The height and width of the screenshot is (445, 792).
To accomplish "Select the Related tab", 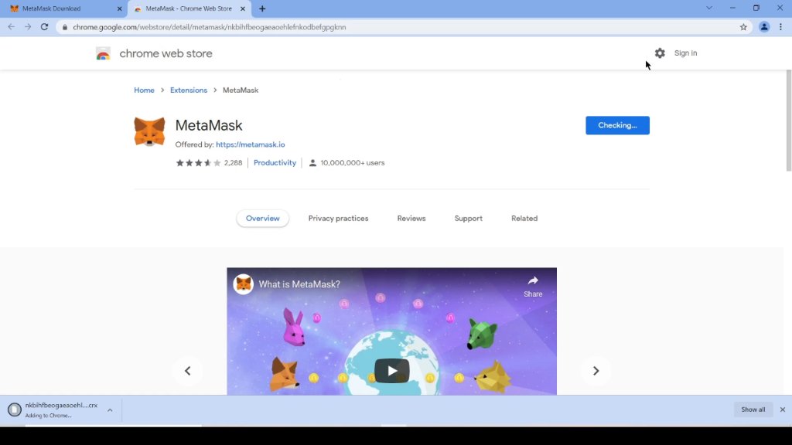I will pyautogui.click(x=524, y=219).
